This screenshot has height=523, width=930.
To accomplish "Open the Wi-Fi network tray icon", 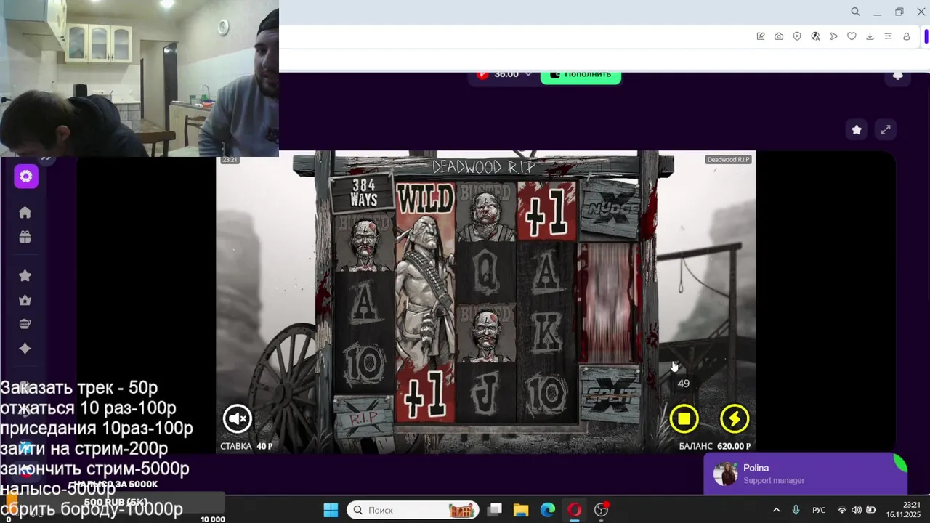I will 842,510.
